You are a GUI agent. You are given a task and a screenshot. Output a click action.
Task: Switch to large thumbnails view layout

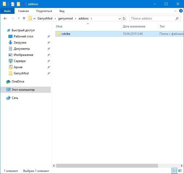tap(180, 171)
